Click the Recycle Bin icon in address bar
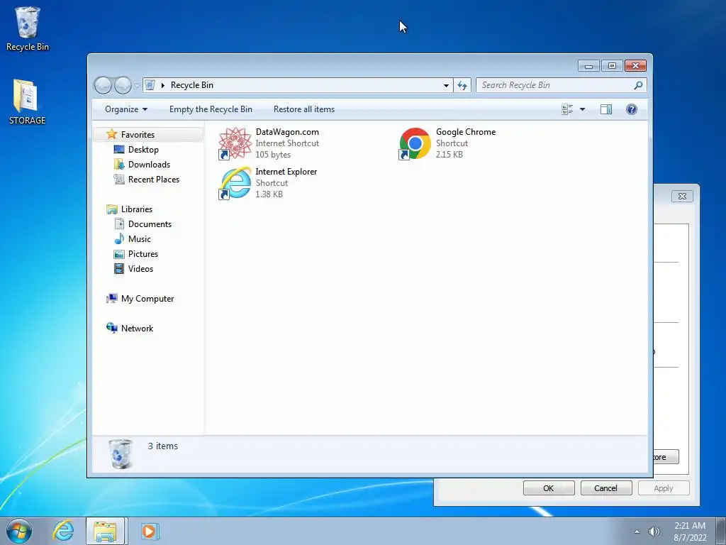 point(150,85)
